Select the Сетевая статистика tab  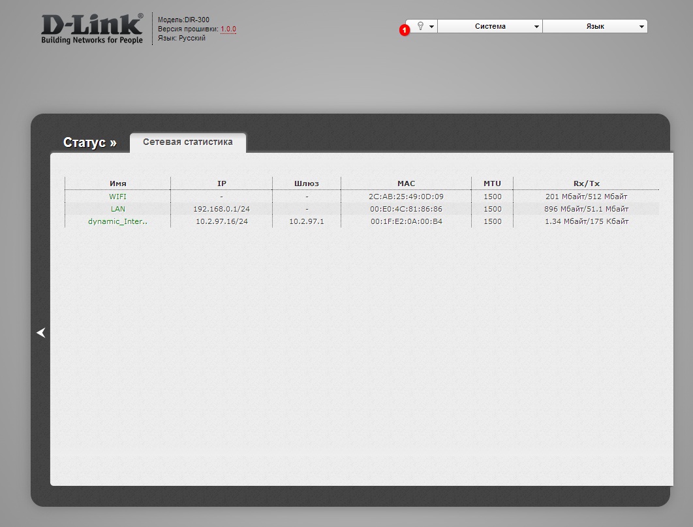pos(188,142)
